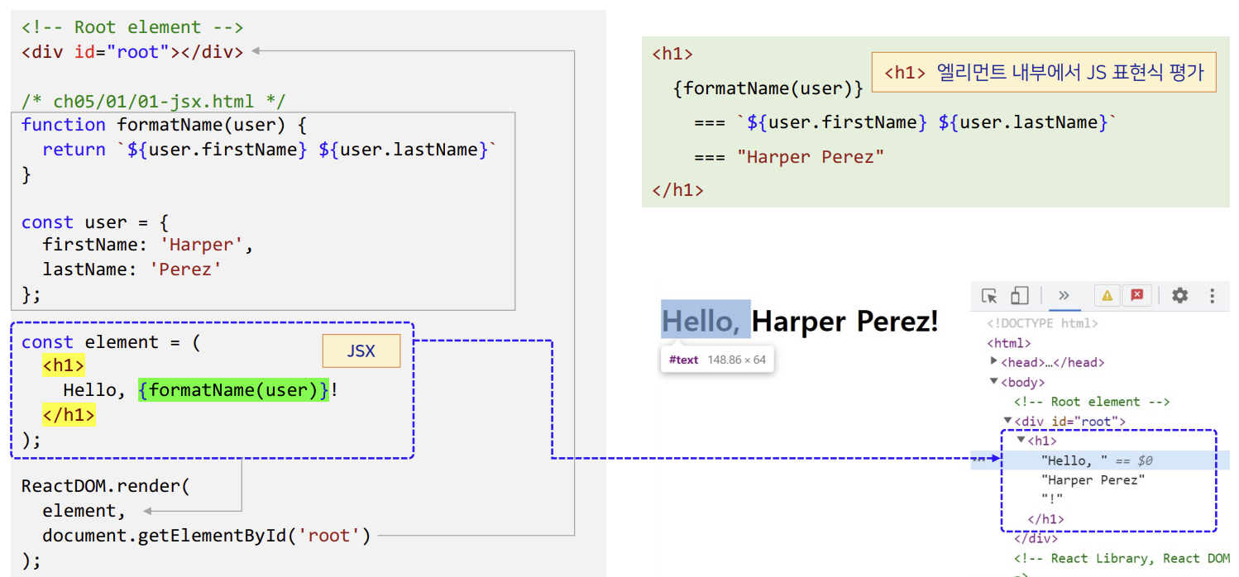The width and height of the screenshot is (1239, 577).
Task: Select the React Library comment row
Action: point(1122,559)
